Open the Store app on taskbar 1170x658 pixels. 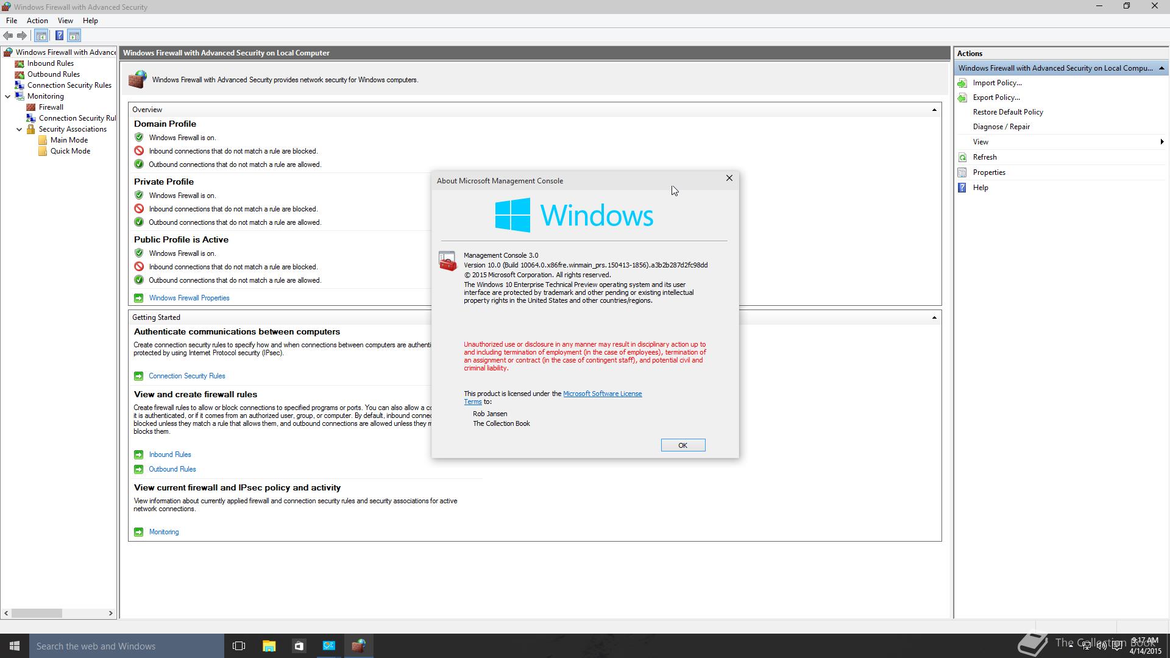(299, 646)
